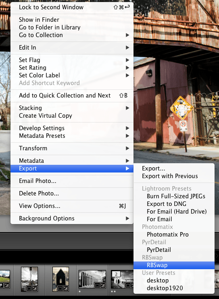
Task: Open View Options...
Action: (x=72, y=206)
